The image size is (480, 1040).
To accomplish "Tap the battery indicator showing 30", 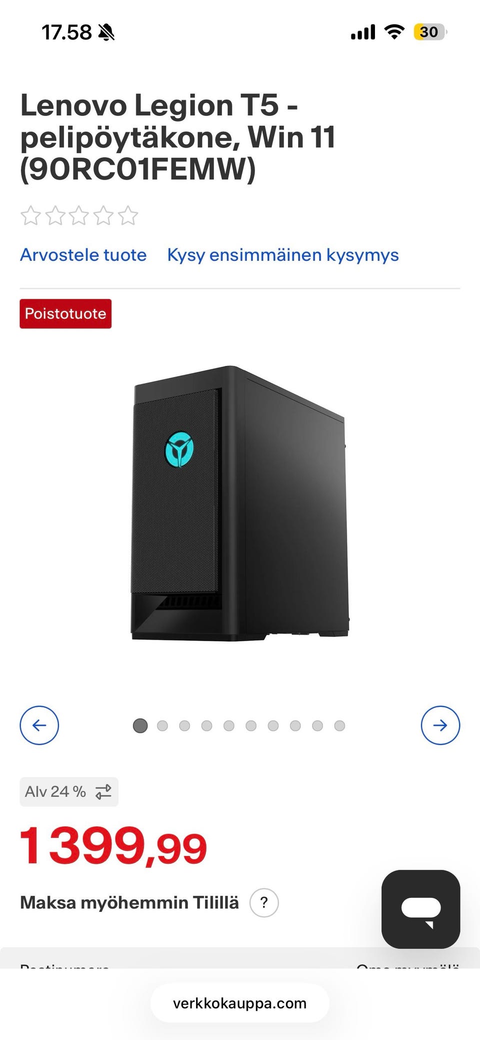I will click(x=429, y=32).
